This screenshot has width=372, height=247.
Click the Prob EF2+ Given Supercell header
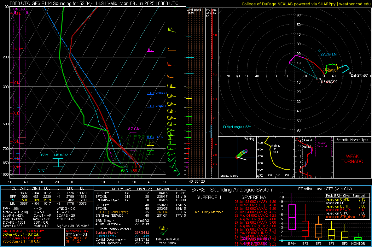pos(346,196)
